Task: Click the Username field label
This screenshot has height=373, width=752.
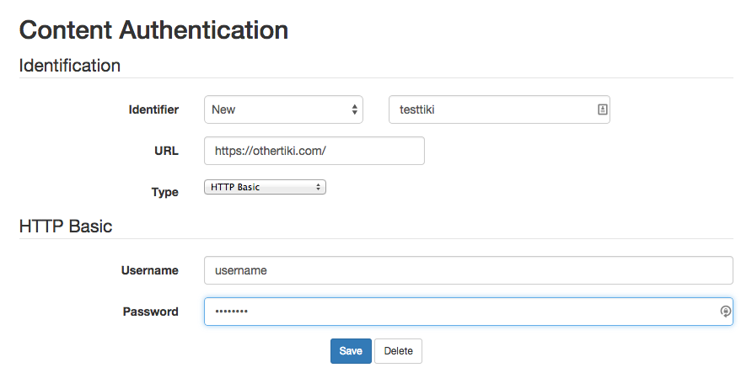Action: (149, 270)
